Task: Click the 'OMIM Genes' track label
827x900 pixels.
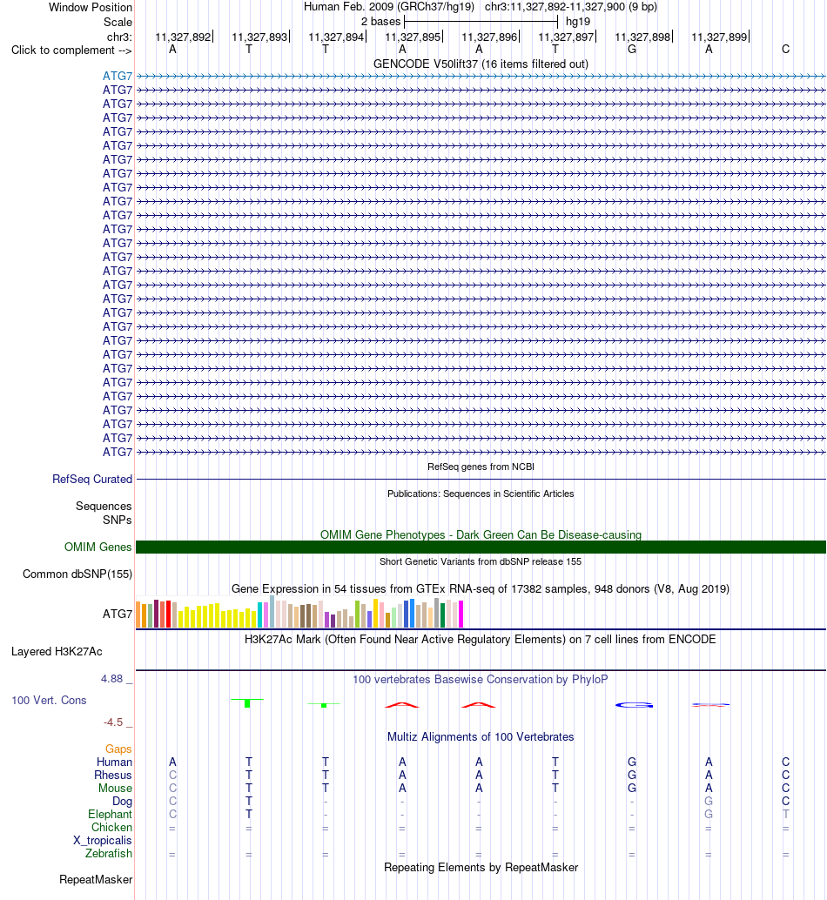Action: (98, 547)
